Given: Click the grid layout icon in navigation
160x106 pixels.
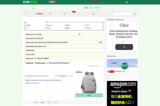Looking at the screenshot, I should tap(94, 14).
